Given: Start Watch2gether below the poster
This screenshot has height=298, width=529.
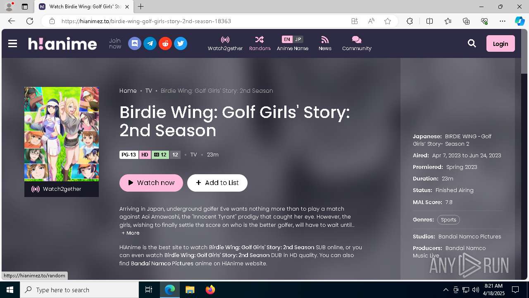Looking at the screenshot, I should 62,189.
